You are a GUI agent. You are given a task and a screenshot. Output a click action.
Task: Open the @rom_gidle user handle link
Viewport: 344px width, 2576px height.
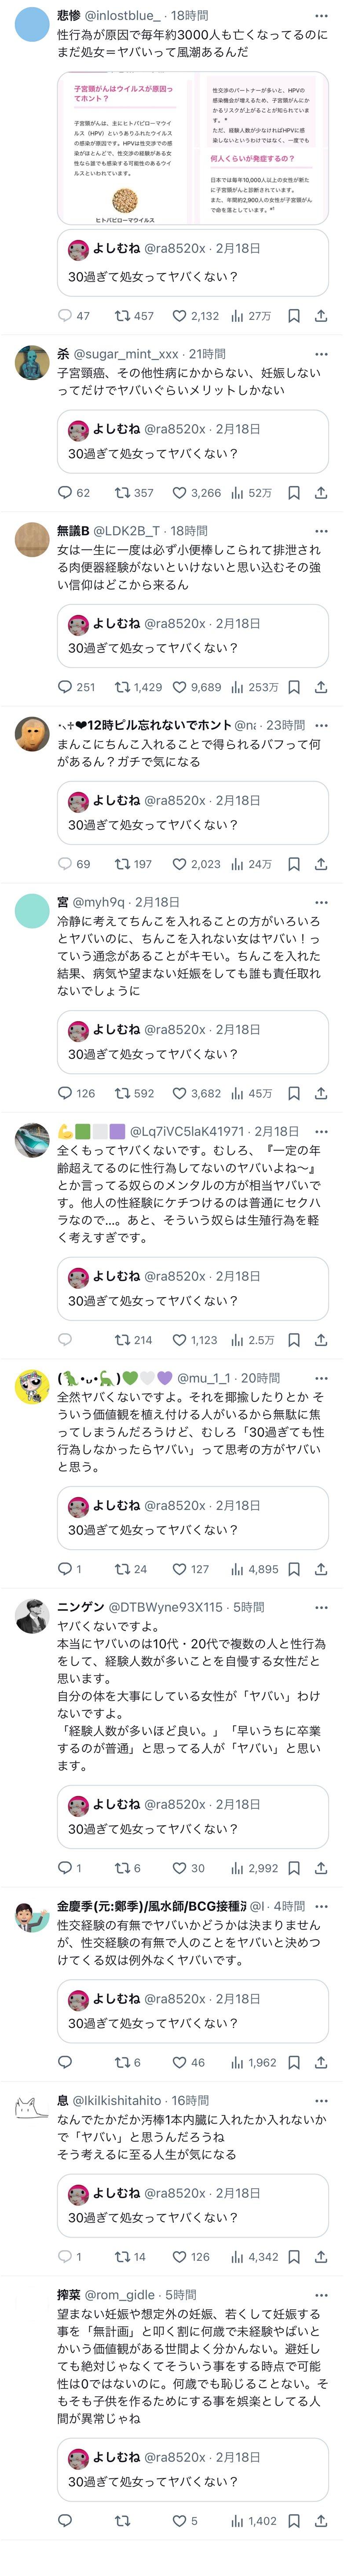(x=120, y=2295)
